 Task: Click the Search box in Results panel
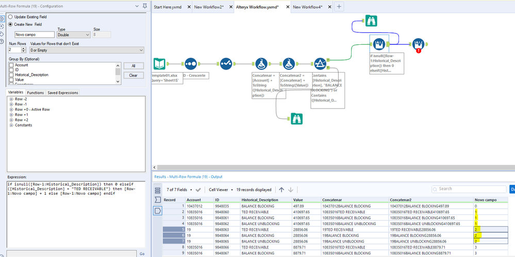tap(469, 189)
